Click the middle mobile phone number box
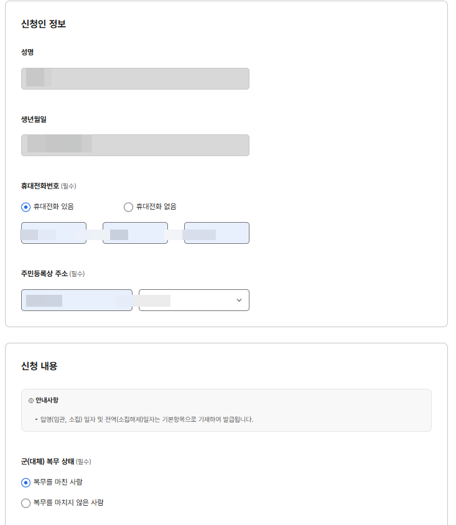The image size is (456, 525). [x=135, y=233]
